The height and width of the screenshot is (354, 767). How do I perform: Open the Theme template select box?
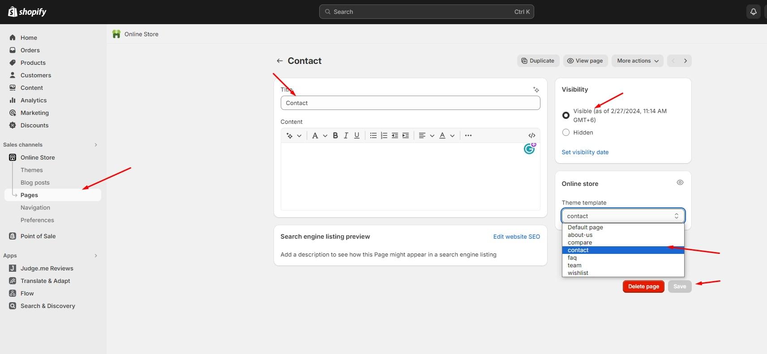[623, 216]
